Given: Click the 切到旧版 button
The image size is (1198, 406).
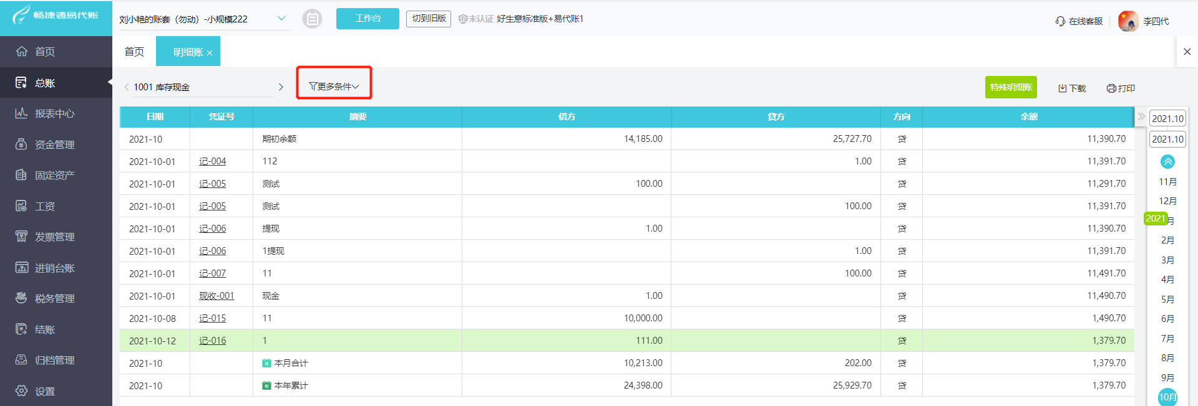Looking at the screenshot, I should (429, 19).
